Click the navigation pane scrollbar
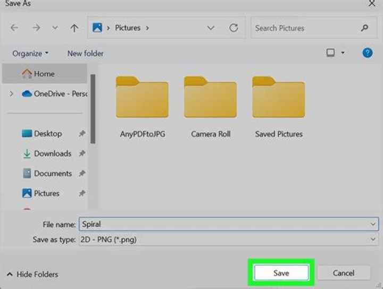 (93, 109)
